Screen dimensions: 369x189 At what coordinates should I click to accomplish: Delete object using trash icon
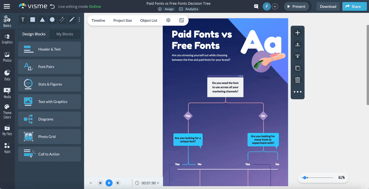point(297,80)
